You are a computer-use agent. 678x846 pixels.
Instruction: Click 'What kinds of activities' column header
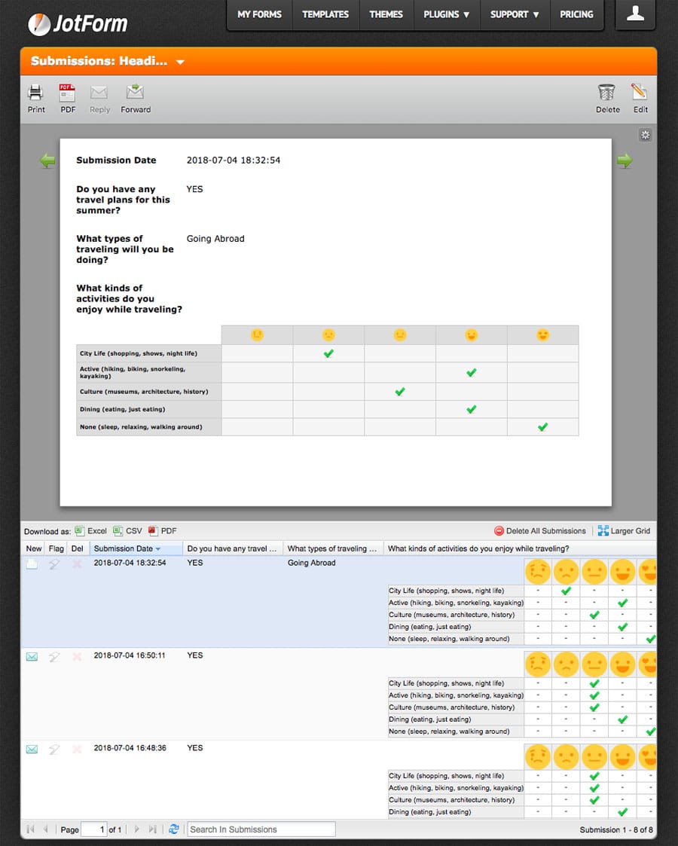tap(520, 548)
